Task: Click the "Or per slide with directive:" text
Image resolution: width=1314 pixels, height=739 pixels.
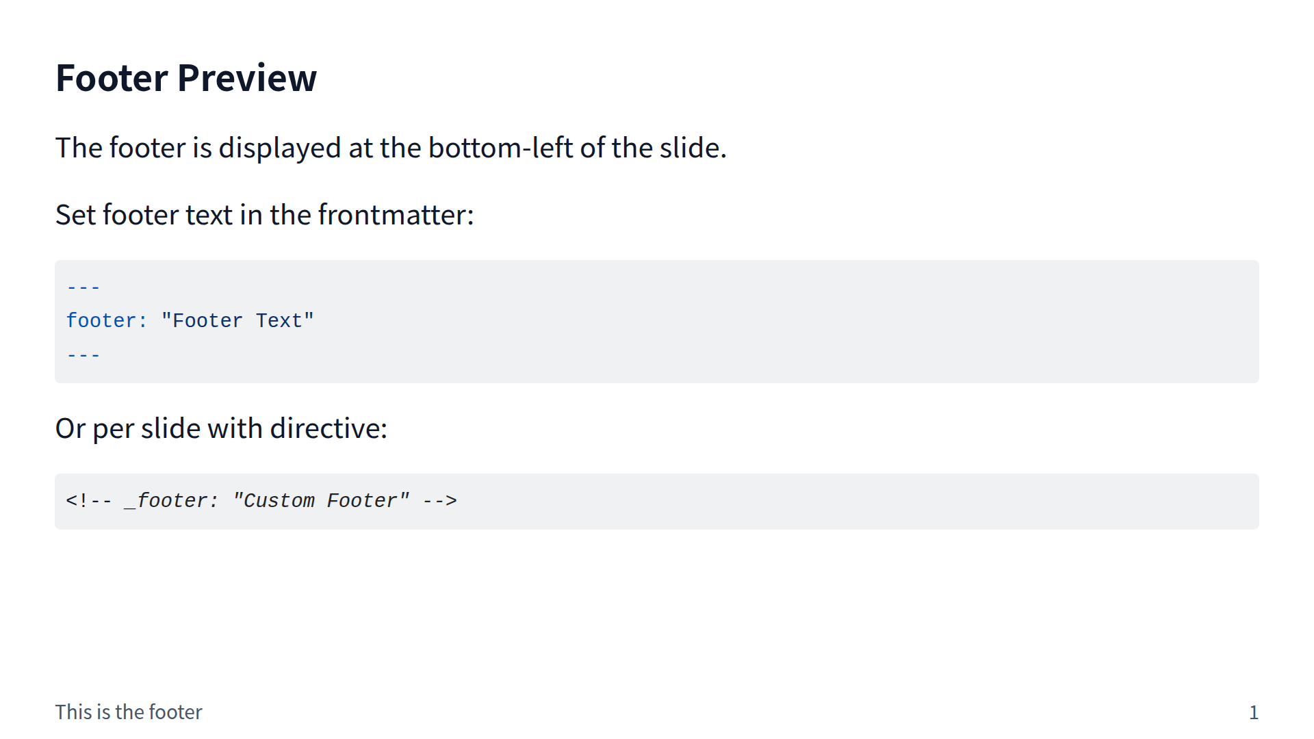Action: pos(221,428)
